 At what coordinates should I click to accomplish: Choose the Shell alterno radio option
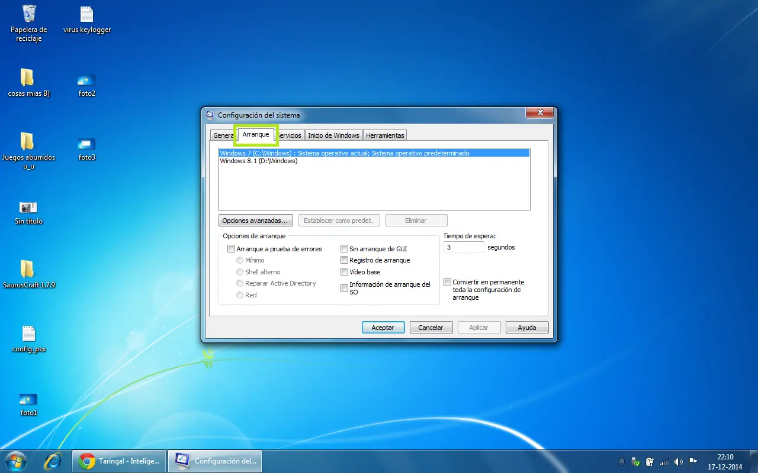pyautogui.click(x=240, y=272)
